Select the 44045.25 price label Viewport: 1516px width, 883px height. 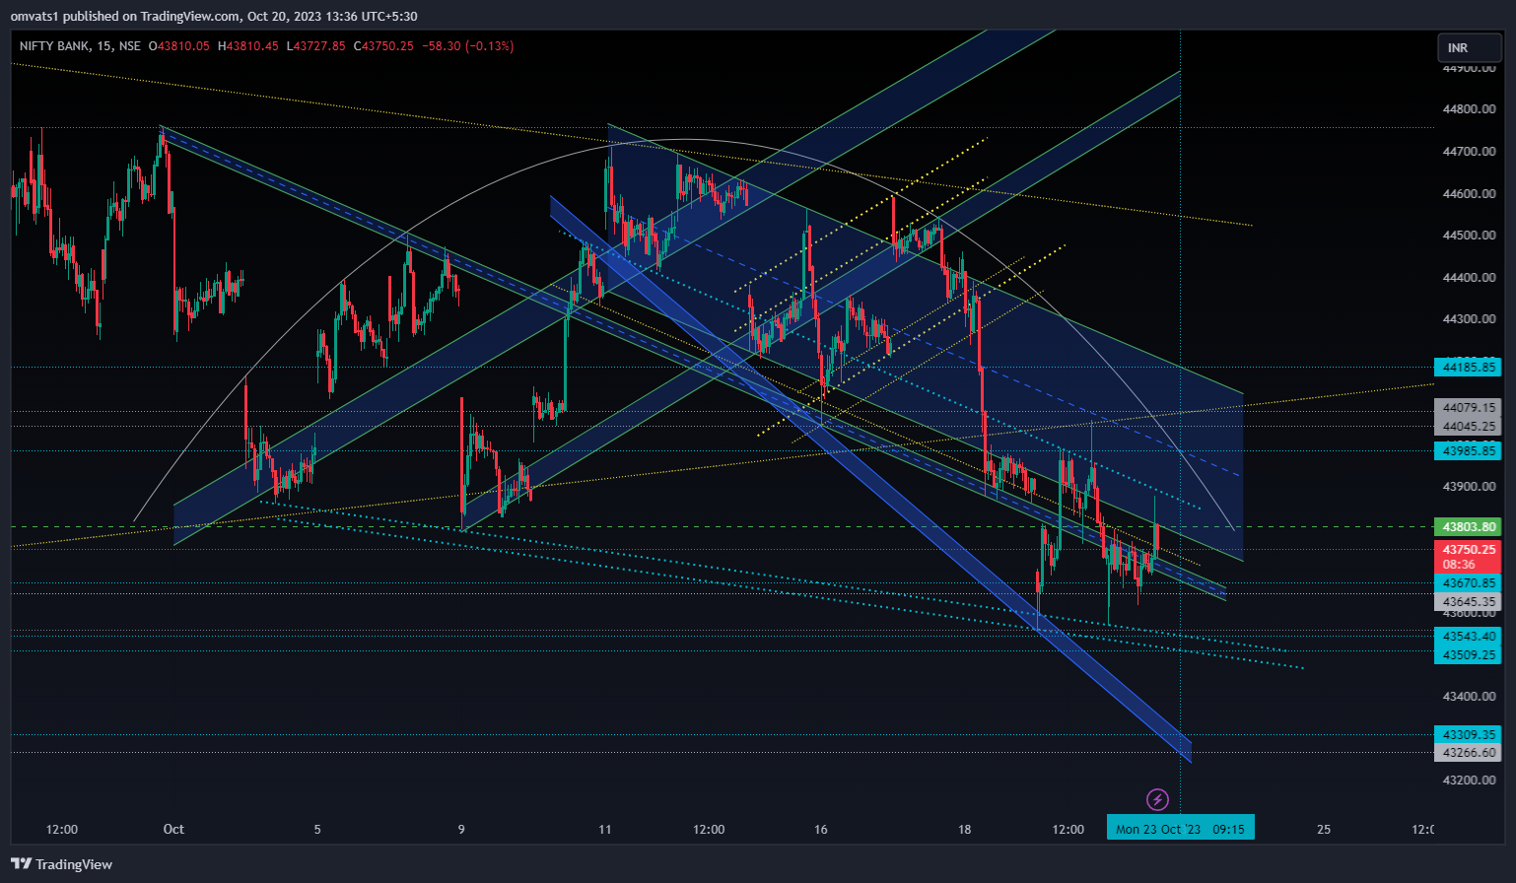coord(1468,427)
